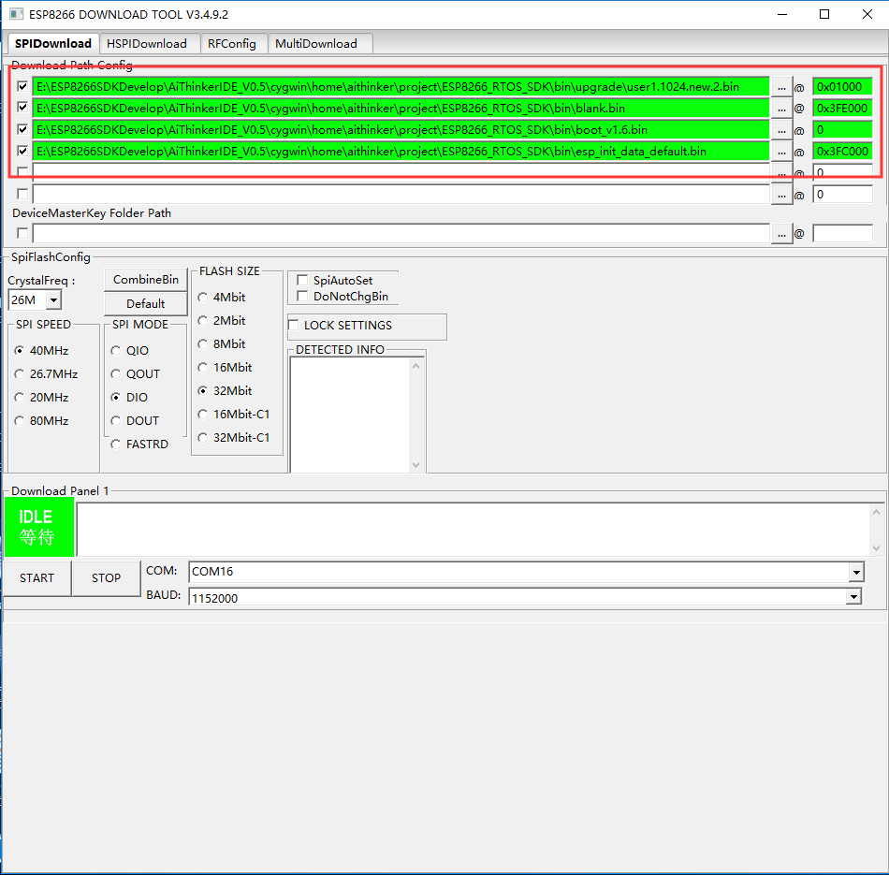Uncheck the blank.bin file checkbox
The height and width of the screenshot is (875, 889).
coord(22,108)
